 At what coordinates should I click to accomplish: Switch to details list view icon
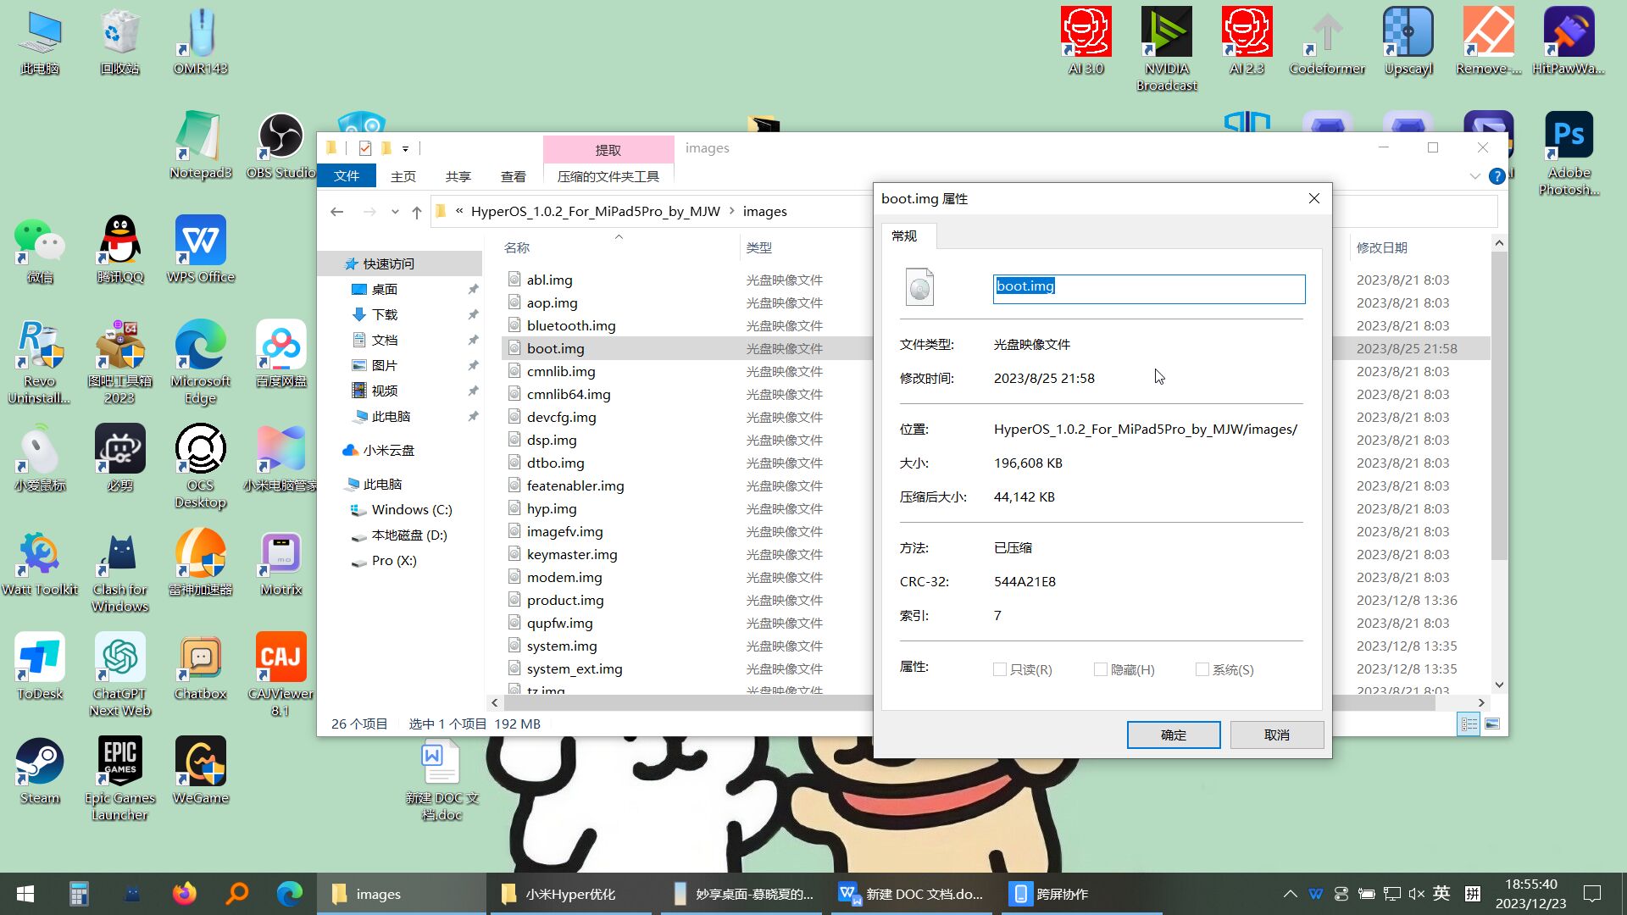[x=1469, y=724]
